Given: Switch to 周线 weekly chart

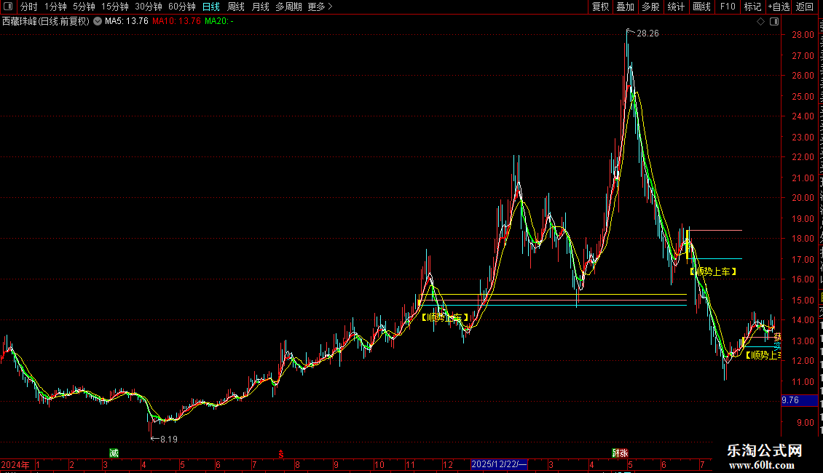Looking at the screenshot, I should pyautogui.click(x=236, y=7).
